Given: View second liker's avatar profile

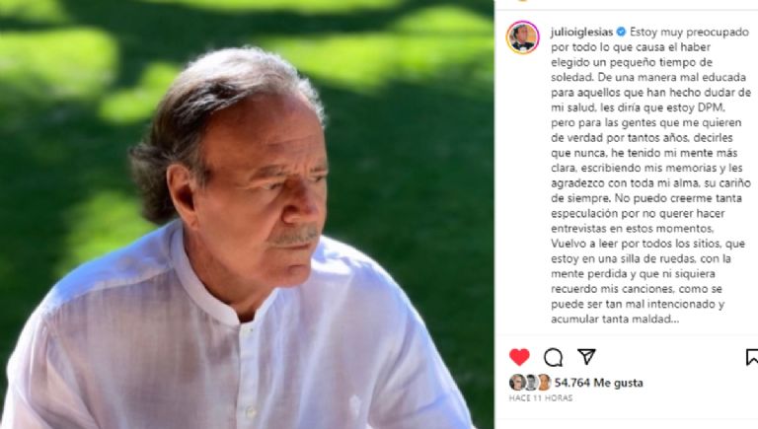Looking at the screenshot, I should [x=530, y=382].
